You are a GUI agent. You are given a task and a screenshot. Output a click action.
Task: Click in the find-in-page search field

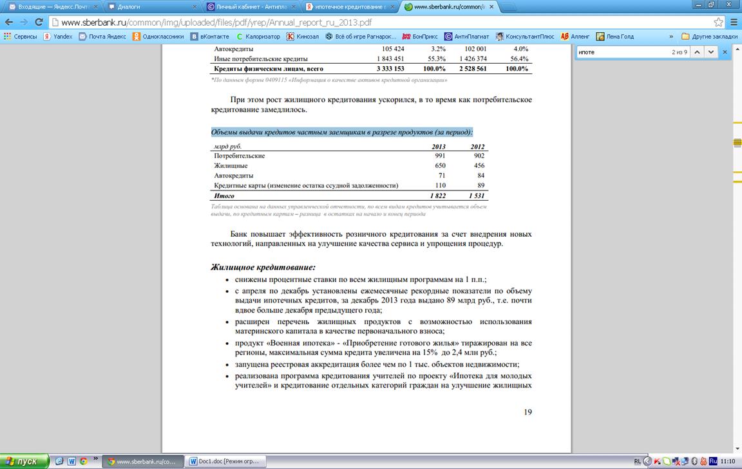point(622,52)
